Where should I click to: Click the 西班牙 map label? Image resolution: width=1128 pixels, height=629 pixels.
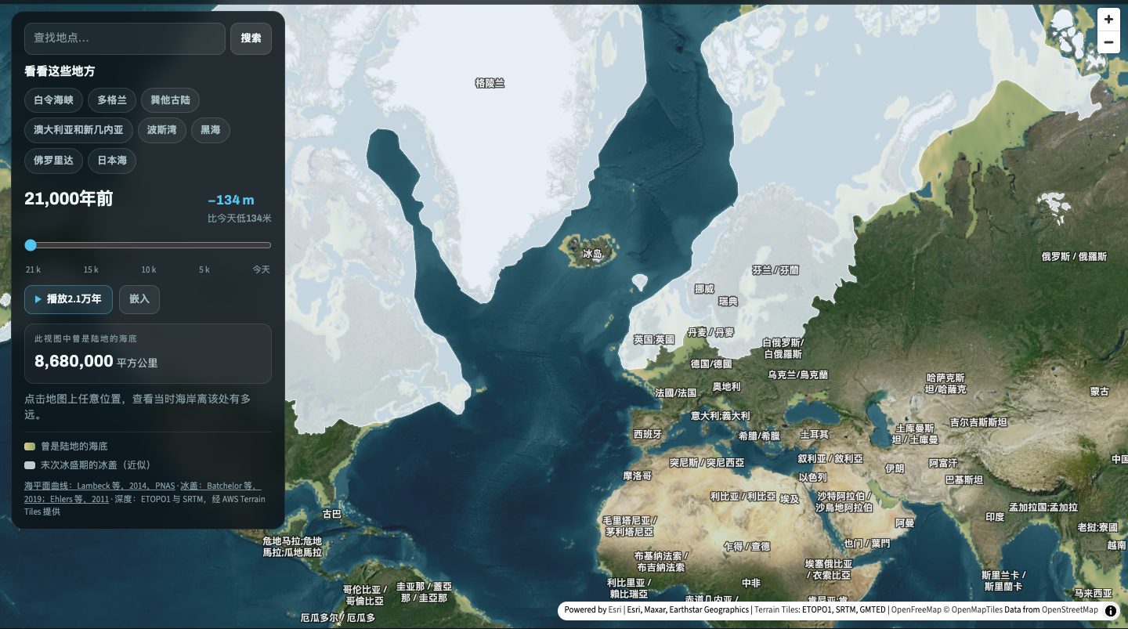648,434
